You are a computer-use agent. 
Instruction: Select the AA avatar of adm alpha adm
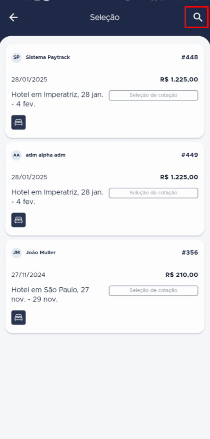[16, 155]
